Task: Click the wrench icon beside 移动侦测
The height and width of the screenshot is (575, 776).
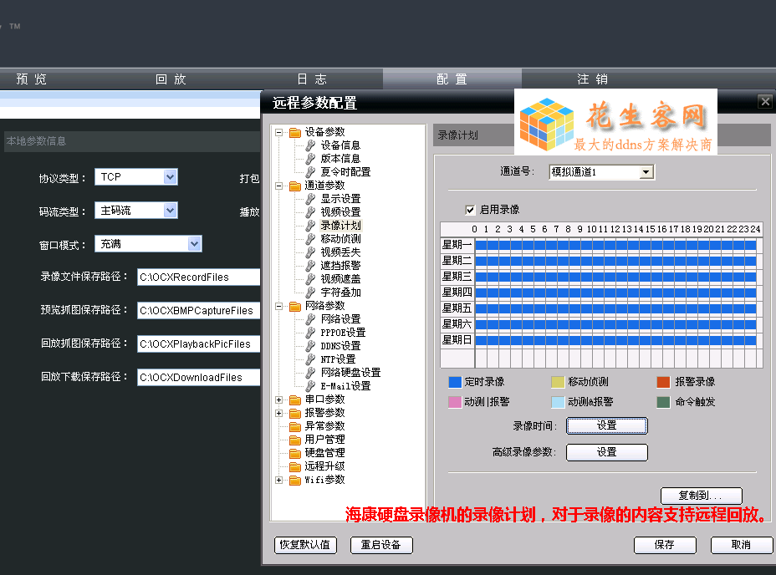Action: pyautogui.click(x=310, y=239)
